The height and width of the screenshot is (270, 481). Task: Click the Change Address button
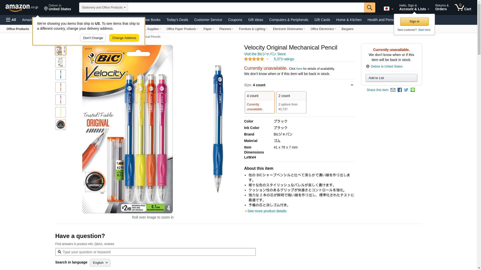(124, 38)
